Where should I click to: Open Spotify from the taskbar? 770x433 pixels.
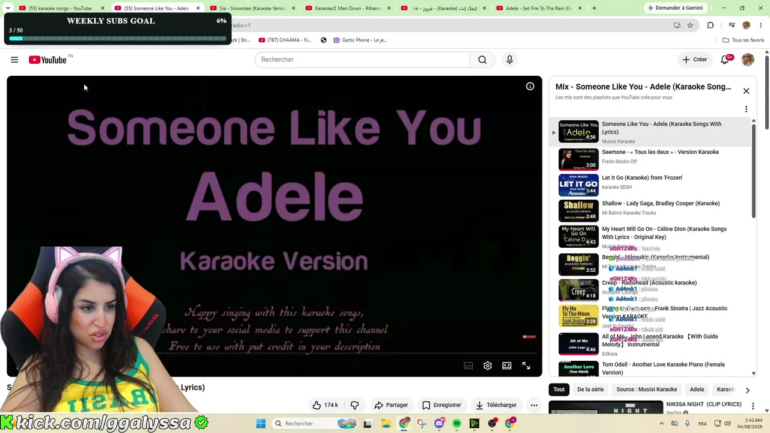(457, 423)
